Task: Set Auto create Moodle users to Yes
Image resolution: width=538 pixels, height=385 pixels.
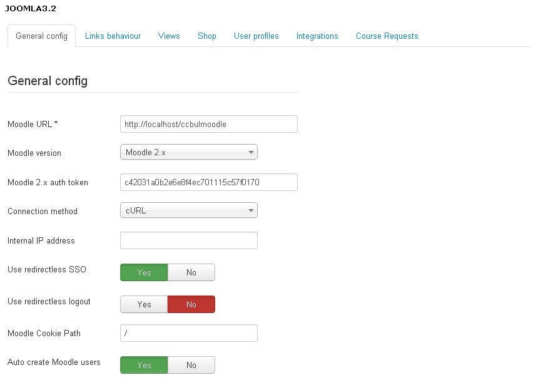Action: 144,365
